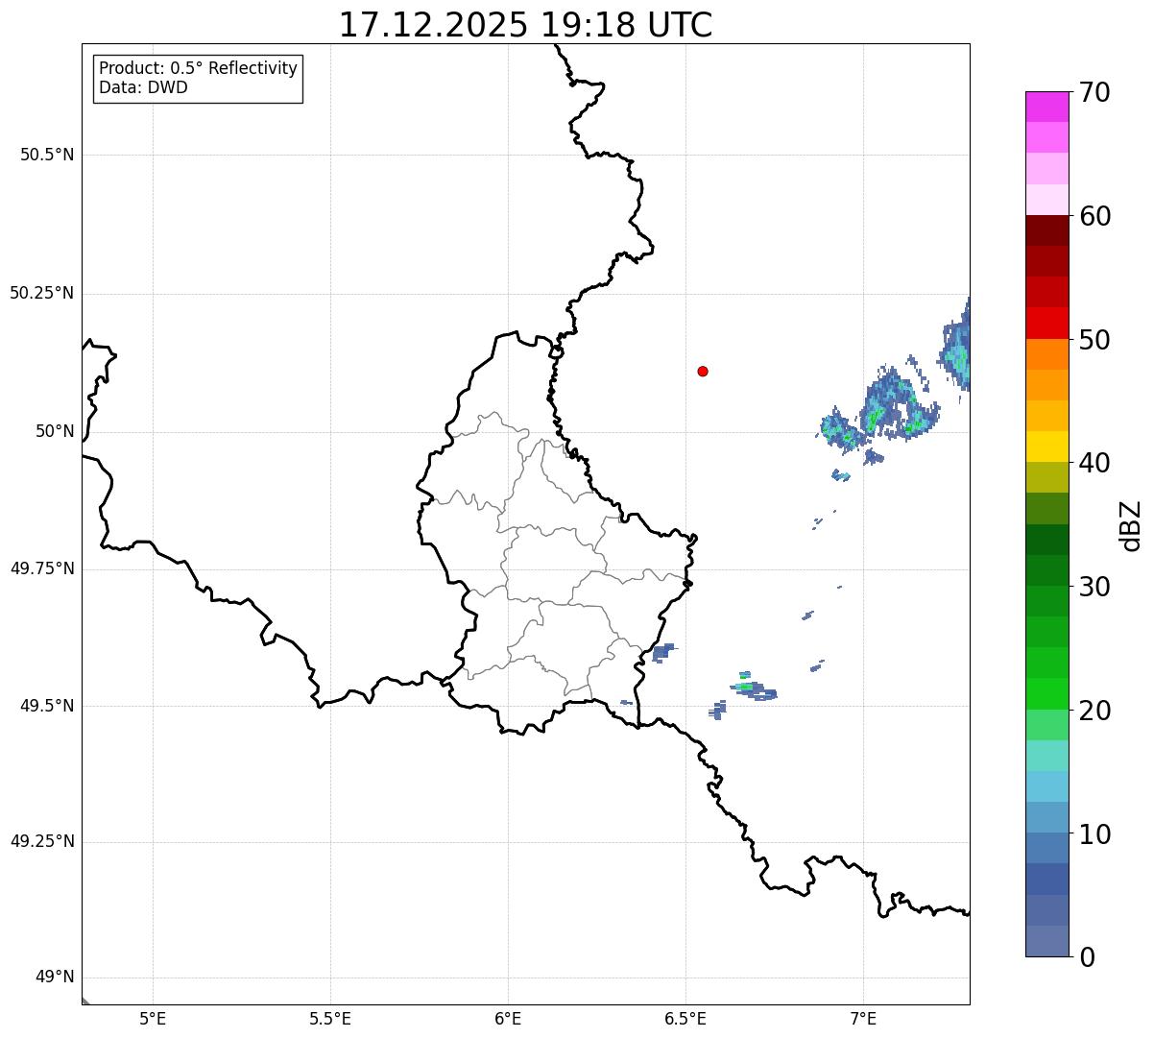Click the 49.75°N latitude label

42,568
